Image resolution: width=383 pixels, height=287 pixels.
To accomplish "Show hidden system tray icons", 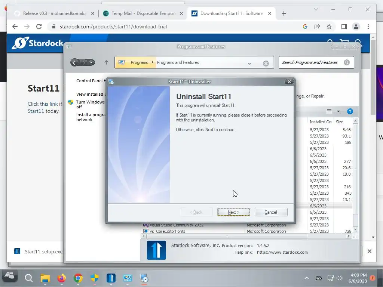I will (x=307, y=278).
